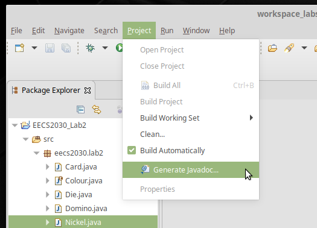Click the Save All toolbar icon

66,48
